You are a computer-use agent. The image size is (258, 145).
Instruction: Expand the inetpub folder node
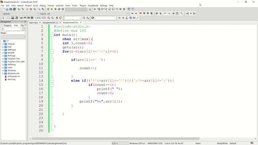tap(3, 44)
